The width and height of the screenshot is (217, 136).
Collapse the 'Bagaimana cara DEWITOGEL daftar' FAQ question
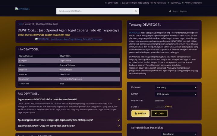pos(69,99)
